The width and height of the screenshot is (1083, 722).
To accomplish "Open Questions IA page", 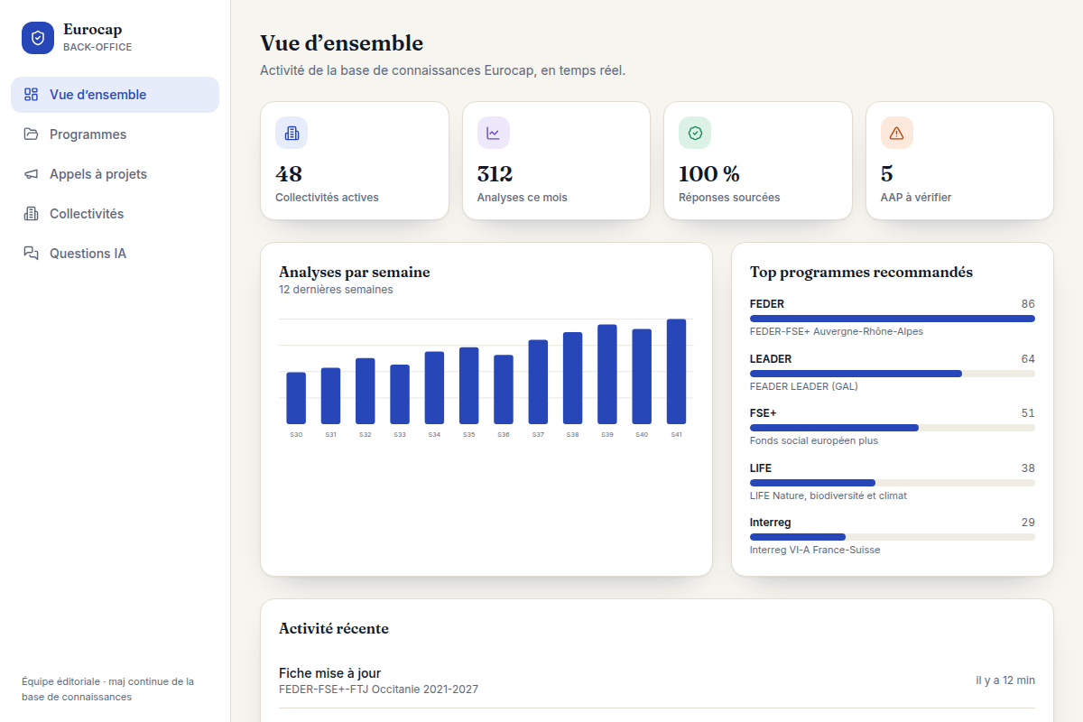I will coord(115,254).
